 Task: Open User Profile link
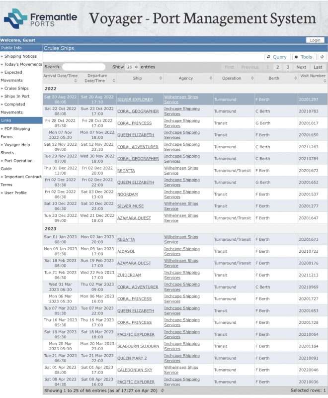click(x=15, y=193)
